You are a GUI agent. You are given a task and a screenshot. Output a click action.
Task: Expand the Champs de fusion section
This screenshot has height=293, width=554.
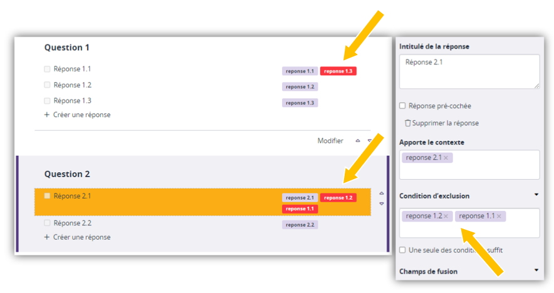536,271
